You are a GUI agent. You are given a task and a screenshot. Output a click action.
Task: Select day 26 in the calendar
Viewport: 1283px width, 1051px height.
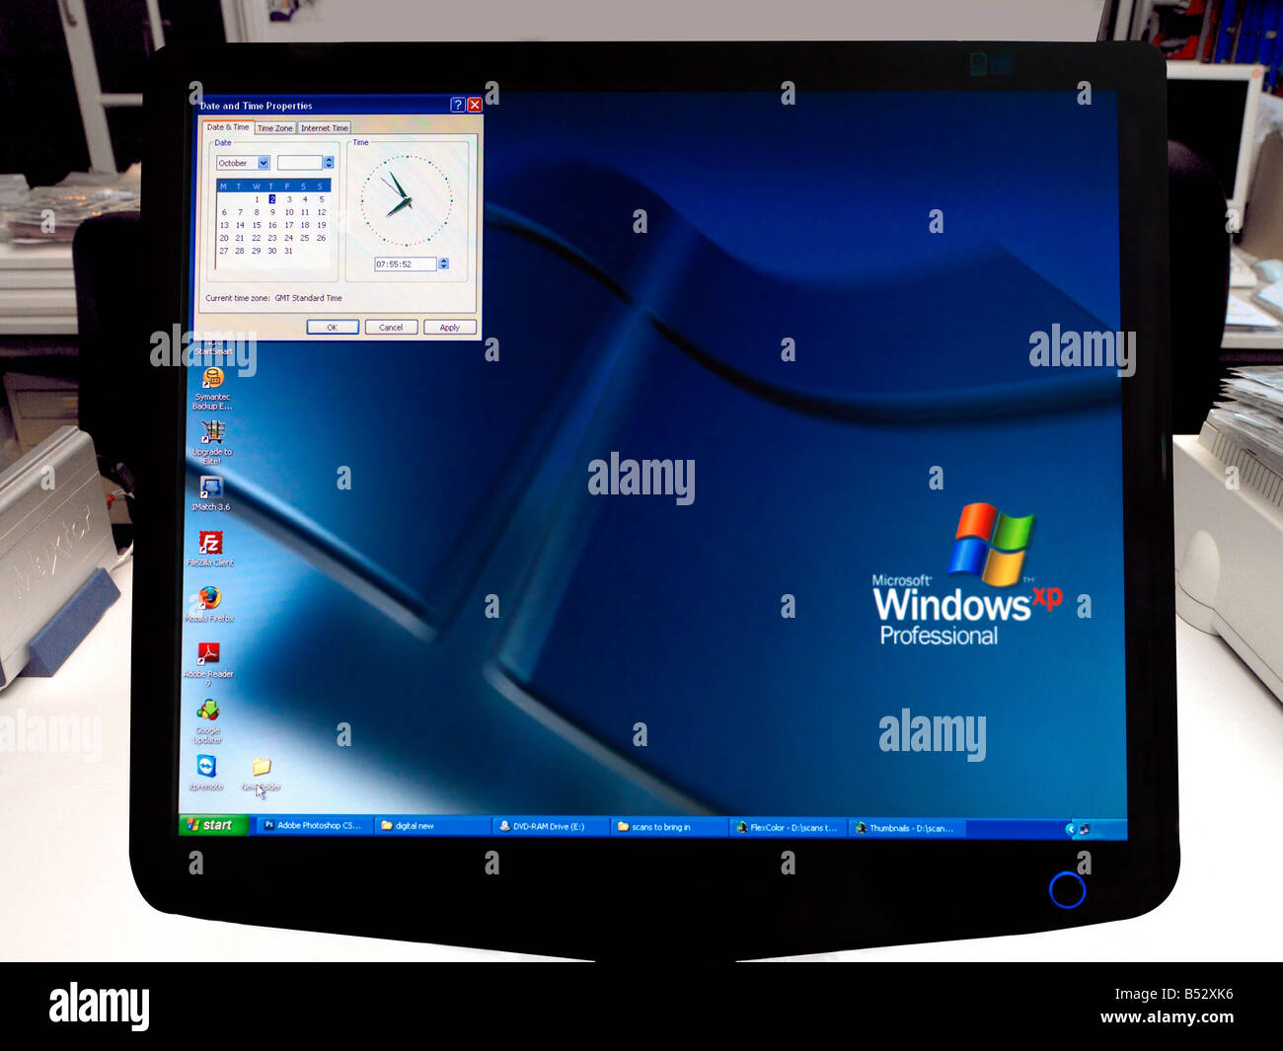[321, 238]
